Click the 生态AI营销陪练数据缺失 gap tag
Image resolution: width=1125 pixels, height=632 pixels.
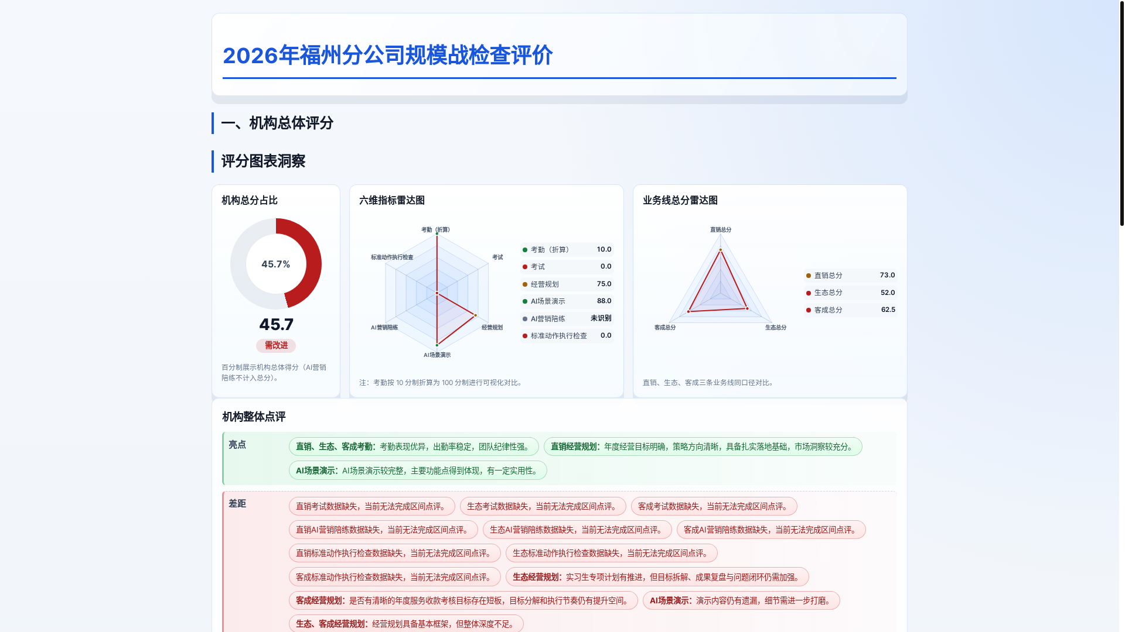577,530
